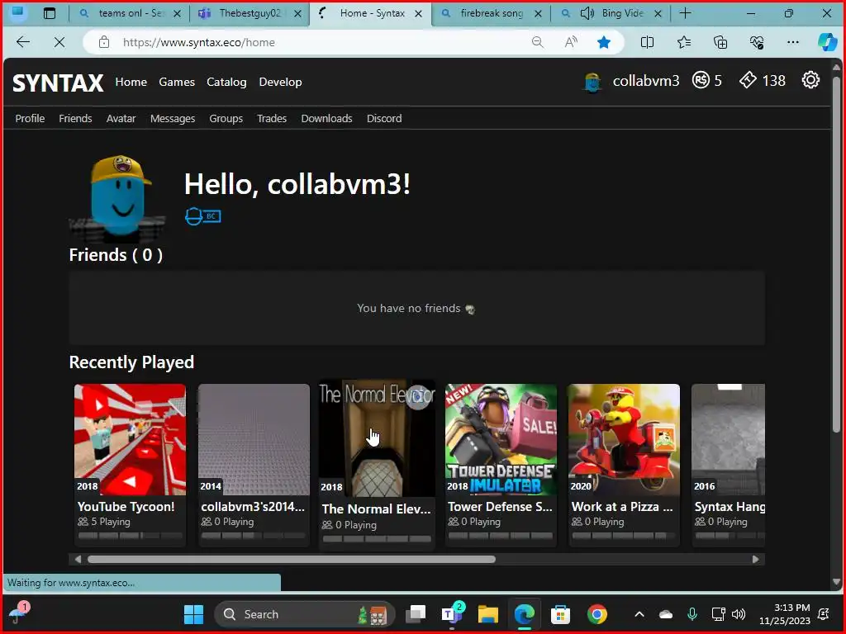Switch to the firebreak song tab
Image resolution: width=846 pixels, height=634 pixels.
point(491,13)
